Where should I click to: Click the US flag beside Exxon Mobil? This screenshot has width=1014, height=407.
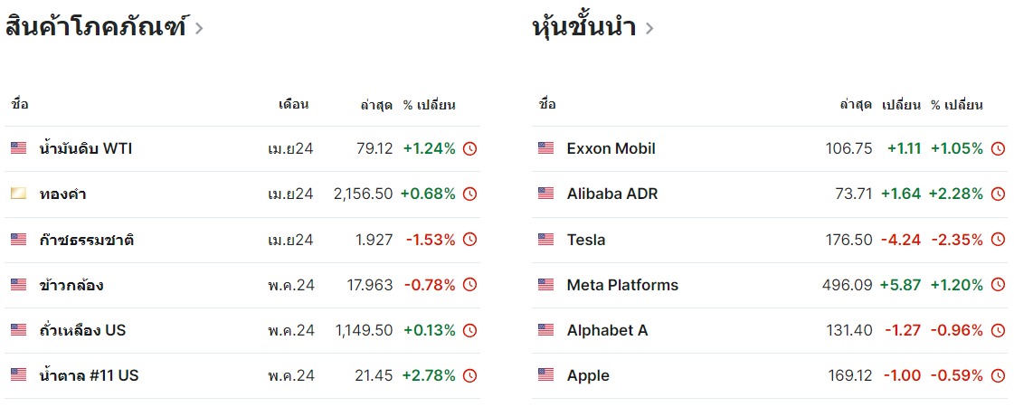(x=545, y=148)
